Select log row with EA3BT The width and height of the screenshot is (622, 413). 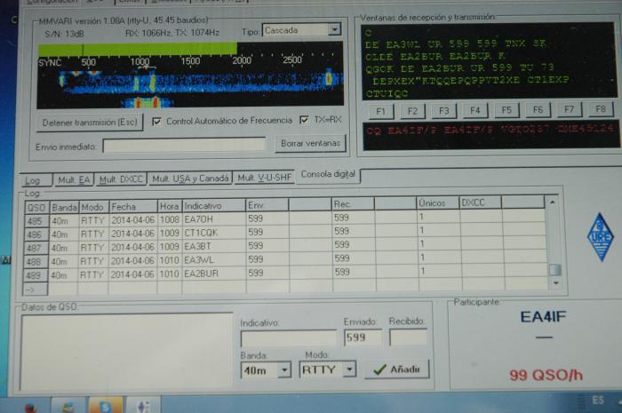pos(284,246)
